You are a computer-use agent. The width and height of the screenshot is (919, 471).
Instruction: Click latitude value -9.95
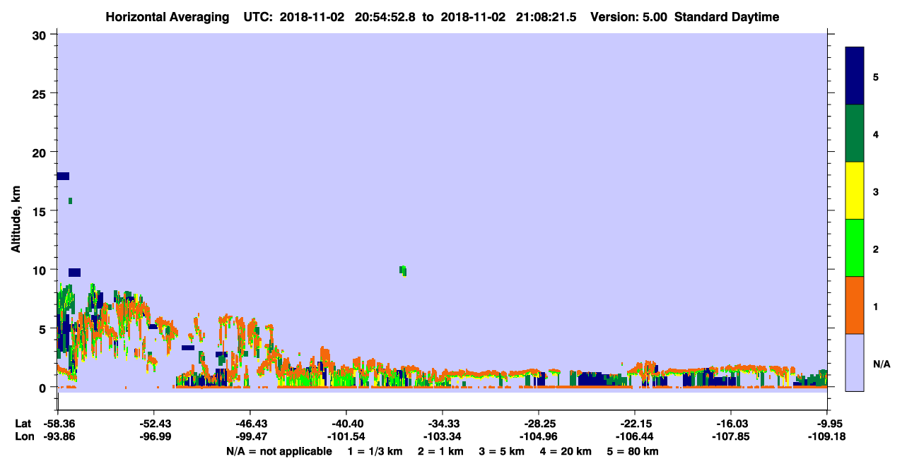(x=830, y=424)
